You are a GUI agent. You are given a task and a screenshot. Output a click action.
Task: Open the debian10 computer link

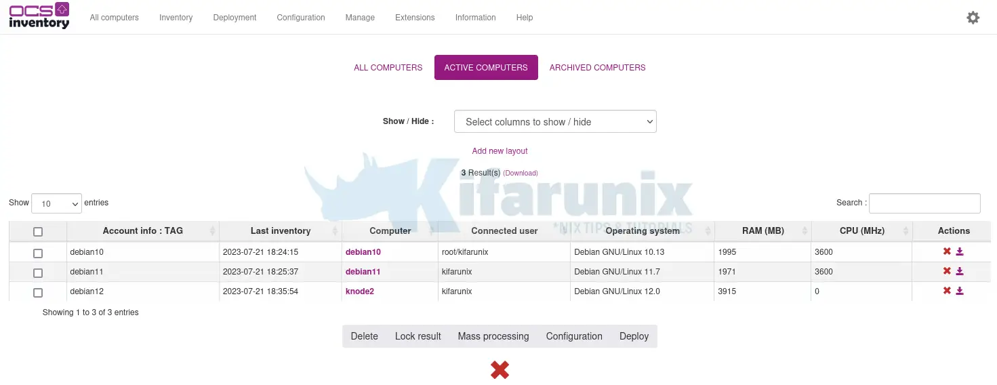click(363, 251)
